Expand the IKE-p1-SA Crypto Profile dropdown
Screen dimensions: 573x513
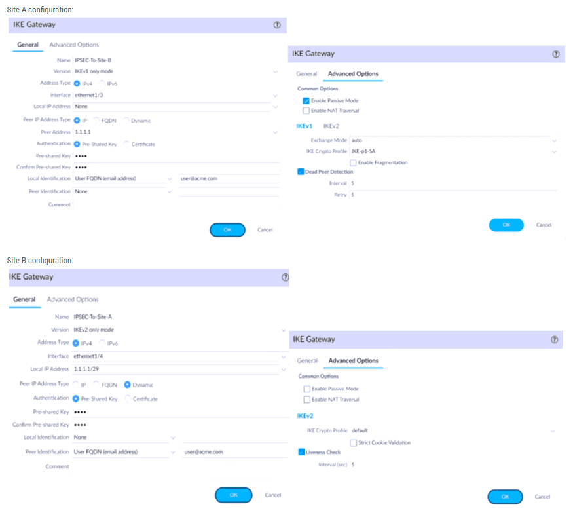554,152
